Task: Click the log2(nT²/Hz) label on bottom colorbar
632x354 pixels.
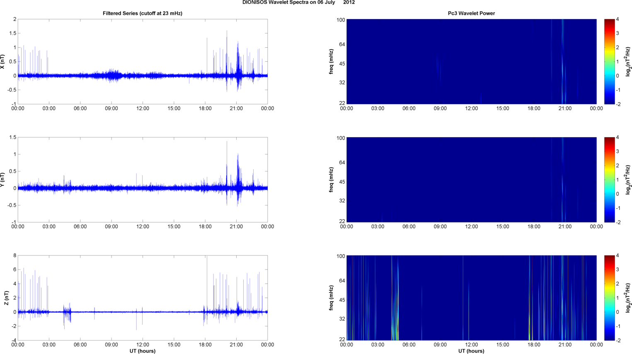Action: 628,298
